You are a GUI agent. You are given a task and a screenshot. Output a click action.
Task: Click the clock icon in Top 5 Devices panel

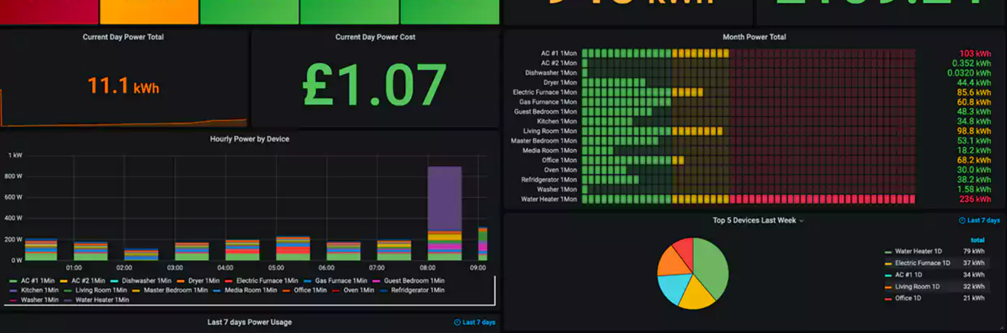[x=962, y=220]
